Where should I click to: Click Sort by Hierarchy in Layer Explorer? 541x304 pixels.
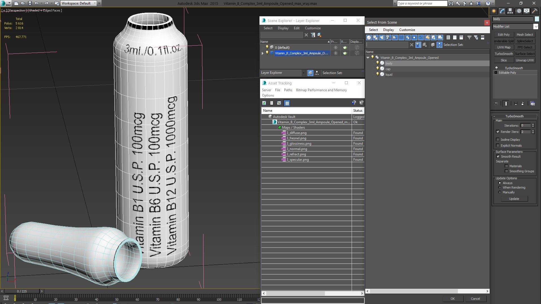pos(317,73)
